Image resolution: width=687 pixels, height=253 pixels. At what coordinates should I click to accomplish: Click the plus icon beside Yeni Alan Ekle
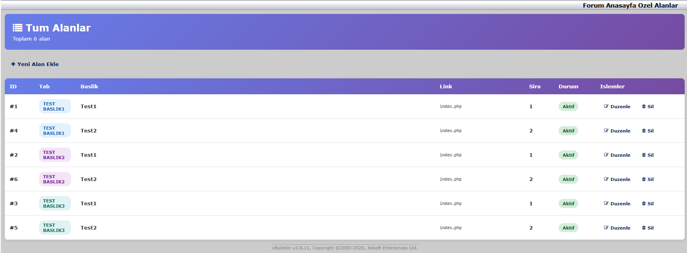tap(13, 64)
